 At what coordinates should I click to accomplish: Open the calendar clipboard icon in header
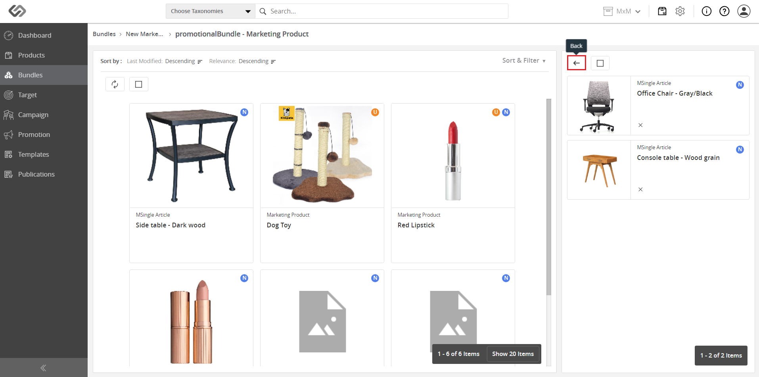coord(662,11)
